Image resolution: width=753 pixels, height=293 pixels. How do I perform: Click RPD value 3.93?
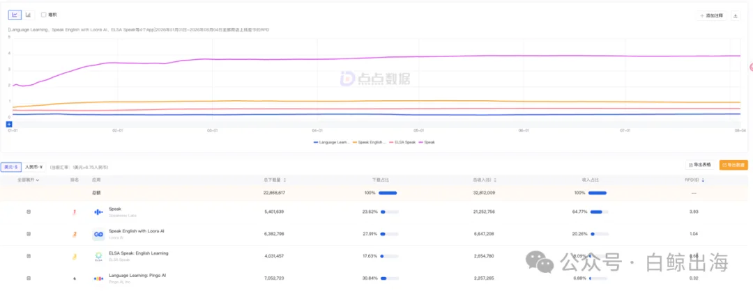pyautogui.click(x=695, y=212)
